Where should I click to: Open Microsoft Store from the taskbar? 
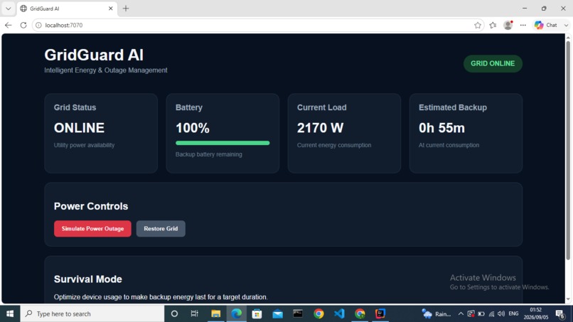tap(257, 313)
